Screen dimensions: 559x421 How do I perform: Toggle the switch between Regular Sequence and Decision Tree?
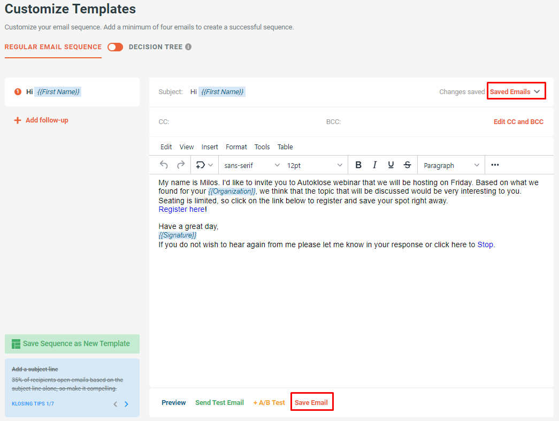[x=115, y=47]
